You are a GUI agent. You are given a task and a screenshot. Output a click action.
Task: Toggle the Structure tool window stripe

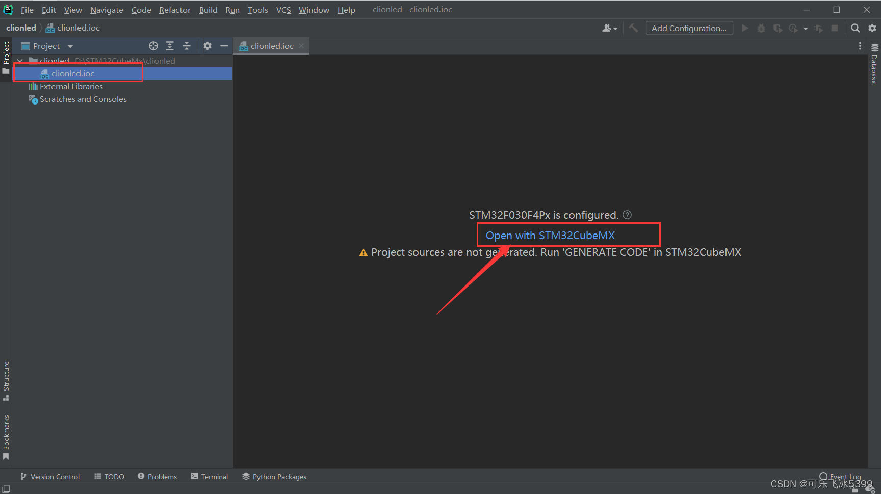(6, 381)
